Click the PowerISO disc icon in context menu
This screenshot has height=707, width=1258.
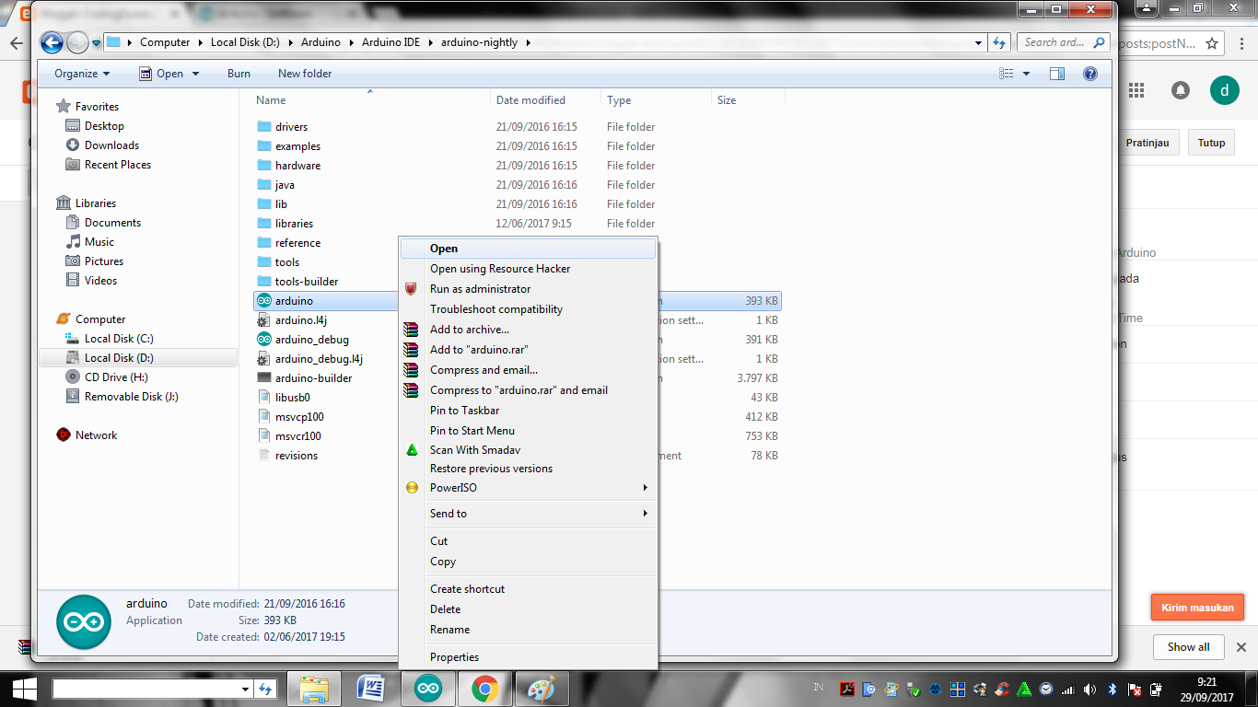click(411, 488)
